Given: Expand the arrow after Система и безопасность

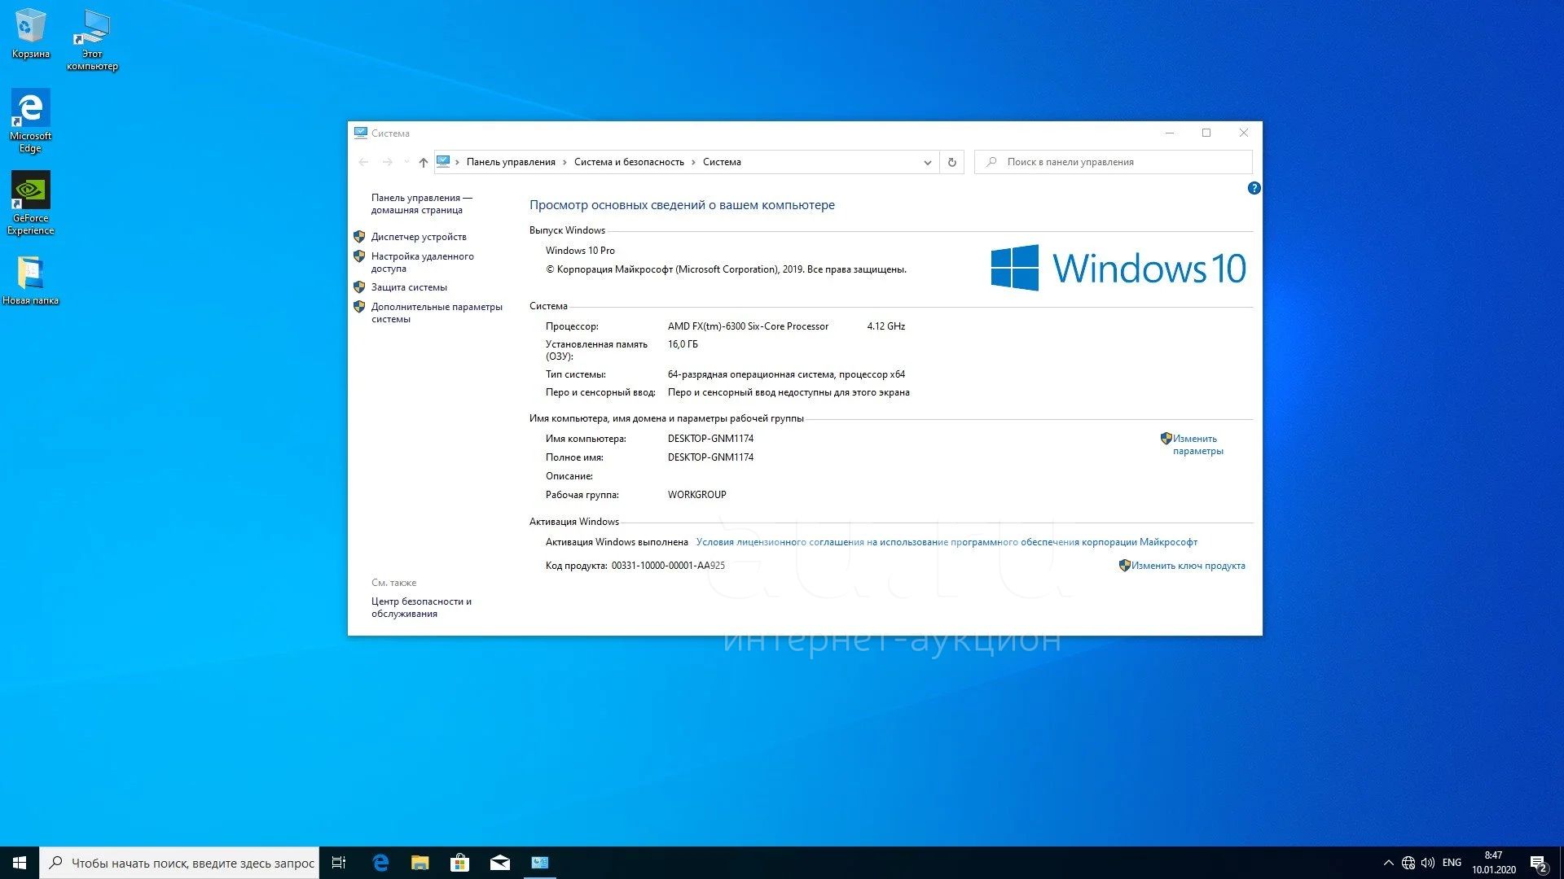Looking at the screenshot, I should click(693, 162).
